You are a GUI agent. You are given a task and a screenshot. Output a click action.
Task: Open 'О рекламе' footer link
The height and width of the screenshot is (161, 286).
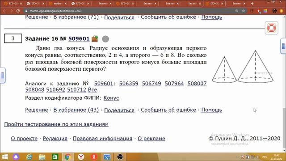pos(151,139)
